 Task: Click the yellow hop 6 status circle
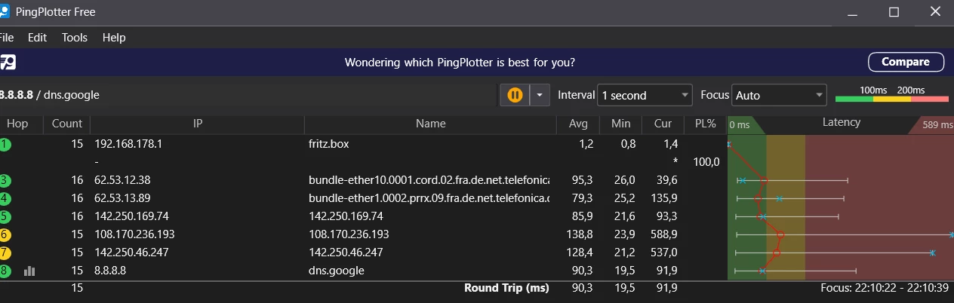coord(5,234)
